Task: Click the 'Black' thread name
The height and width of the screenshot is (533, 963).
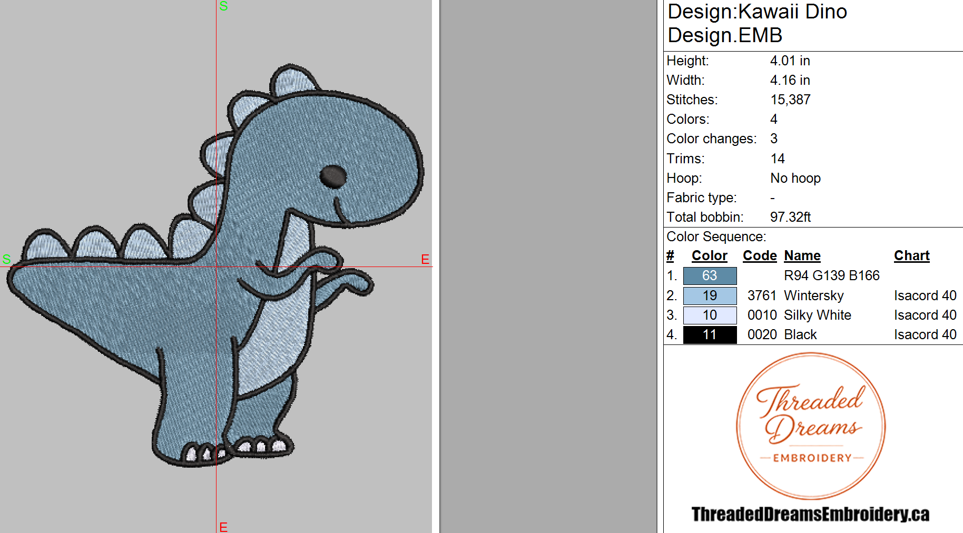Action: coord(800,334)
